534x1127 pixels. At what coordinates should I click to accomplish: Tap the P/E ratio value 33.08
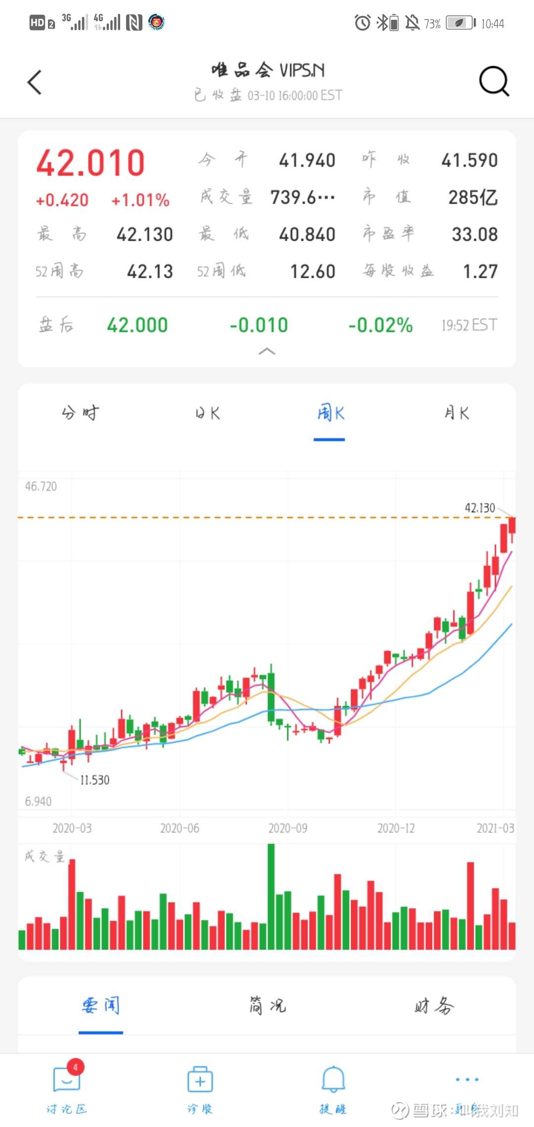(x=475, y=234)
